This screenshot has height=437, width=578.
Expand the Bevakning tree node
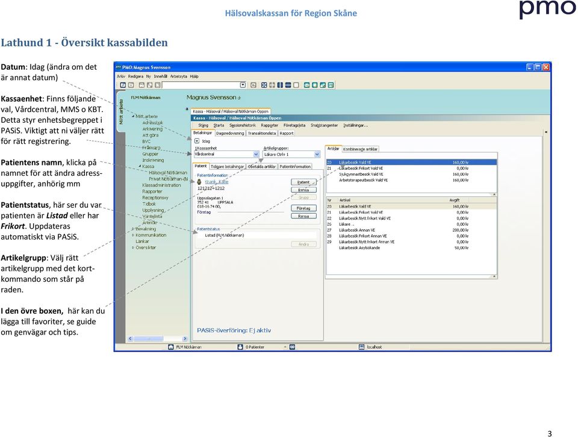pos(133,229)
